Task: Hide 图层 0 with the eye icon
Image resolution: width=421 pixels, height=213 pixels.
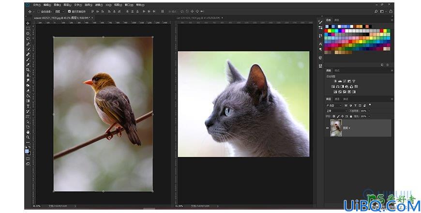Action: pos(327,128)
